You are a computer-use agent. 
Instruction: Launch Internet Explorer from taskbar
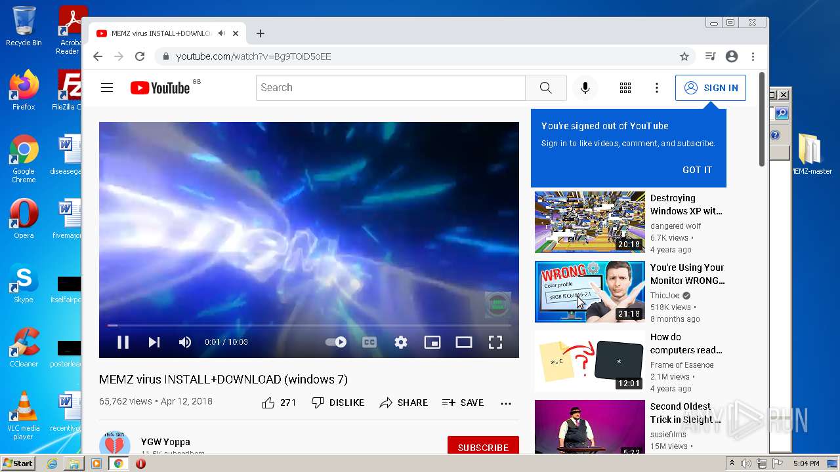click(x=52, y=463)
